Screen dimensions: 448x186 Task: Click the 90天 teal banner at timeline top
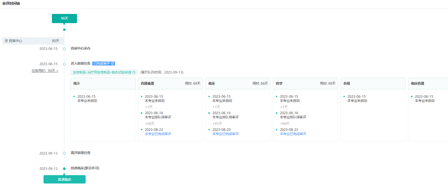click(x=64, y=18)
